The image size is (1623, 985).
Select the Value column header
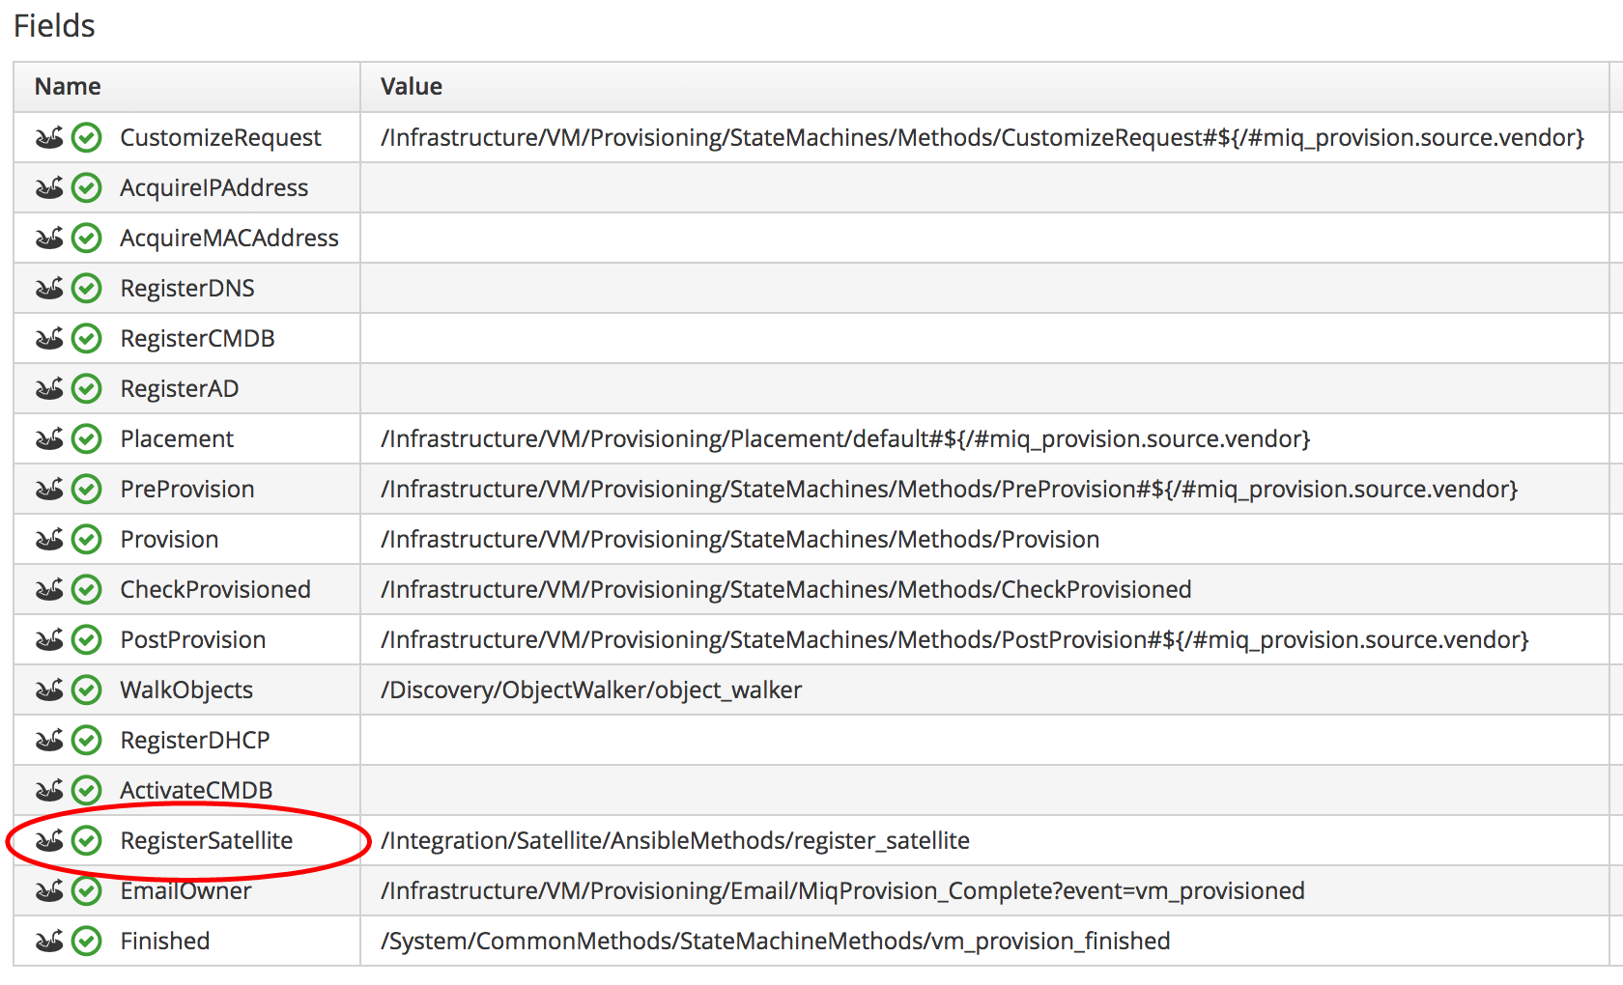tap(412, 87)
